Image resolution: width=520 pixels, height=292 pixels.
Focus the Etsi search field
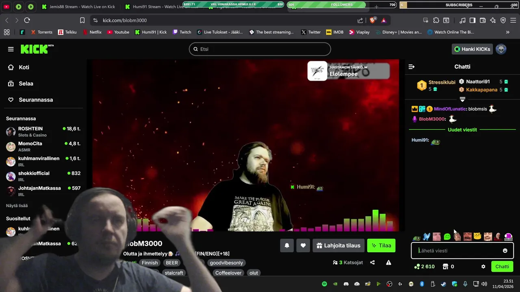pos(260,49)
